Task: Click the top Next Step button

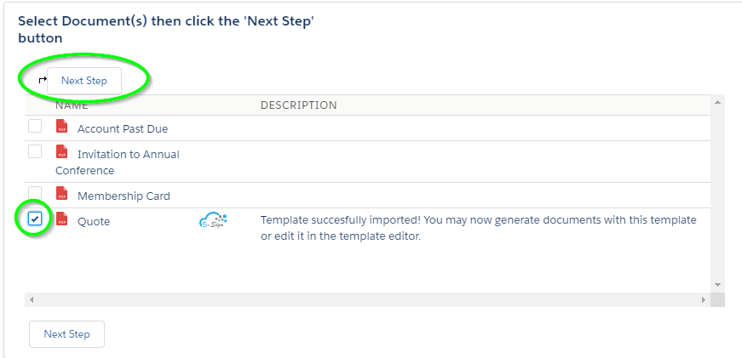Action: pos(84,81)
